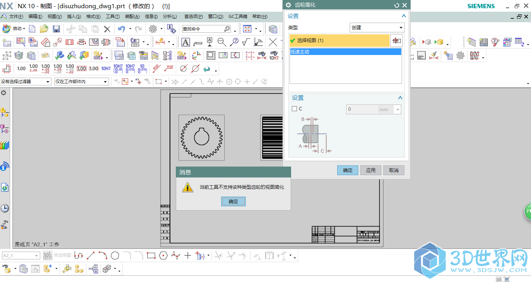This screenshot has width=531, height=282.
Task: Click the Delete X icon in top toolbar
Action: click(107, 28)
